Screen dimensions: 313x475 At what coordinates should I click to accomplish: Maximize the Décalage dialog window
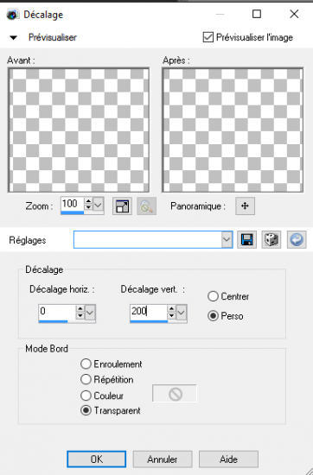tap(257, 14)
